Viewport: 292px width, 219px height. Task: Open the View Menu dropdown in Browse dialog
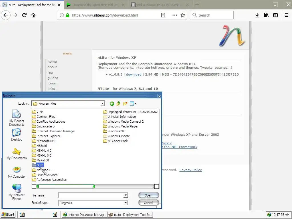tap(133, 104)
